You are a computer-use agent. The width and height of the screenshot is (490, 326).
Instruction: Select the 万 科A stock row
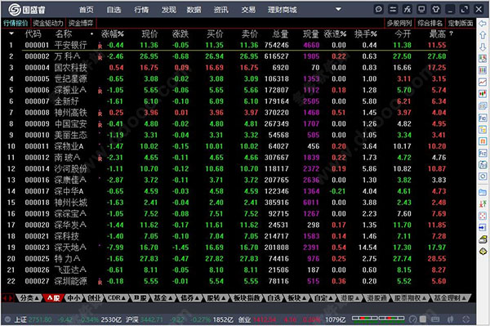[x=224, y=56]
